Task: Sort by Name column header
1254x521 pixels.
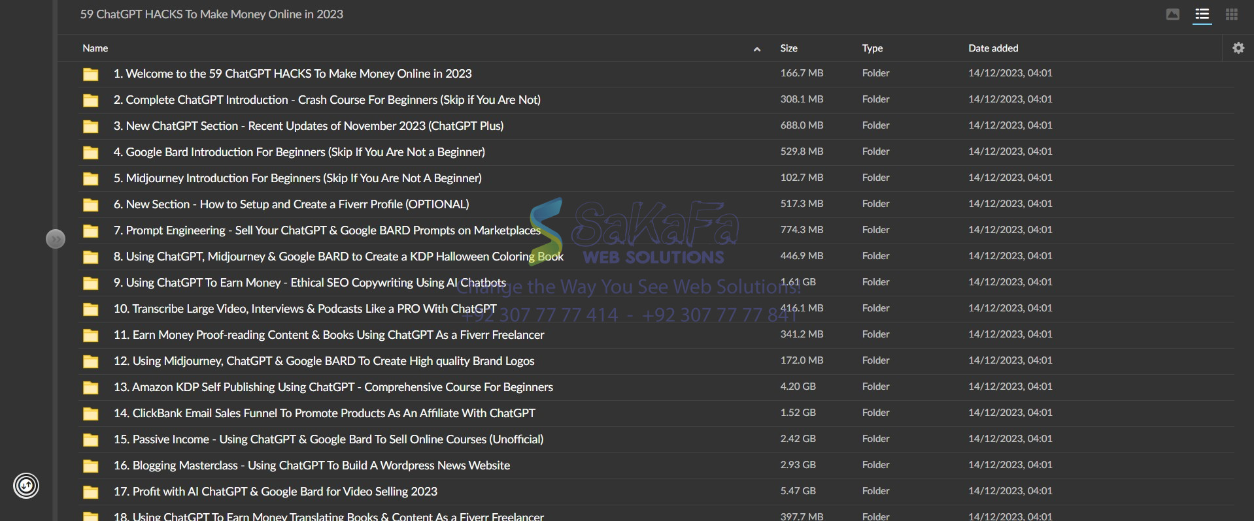Action: point(95,48)
